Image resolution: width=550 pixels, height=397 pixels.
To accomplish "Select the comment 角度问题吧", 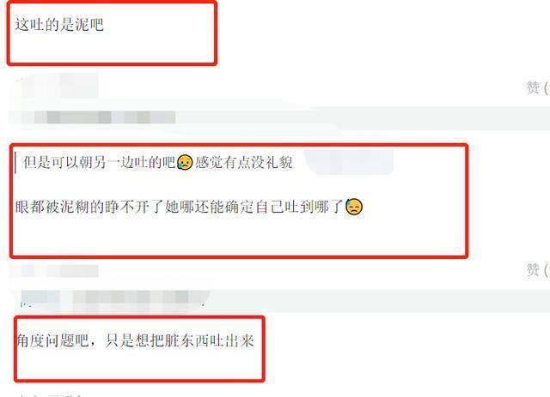I will tap(136, 340).
